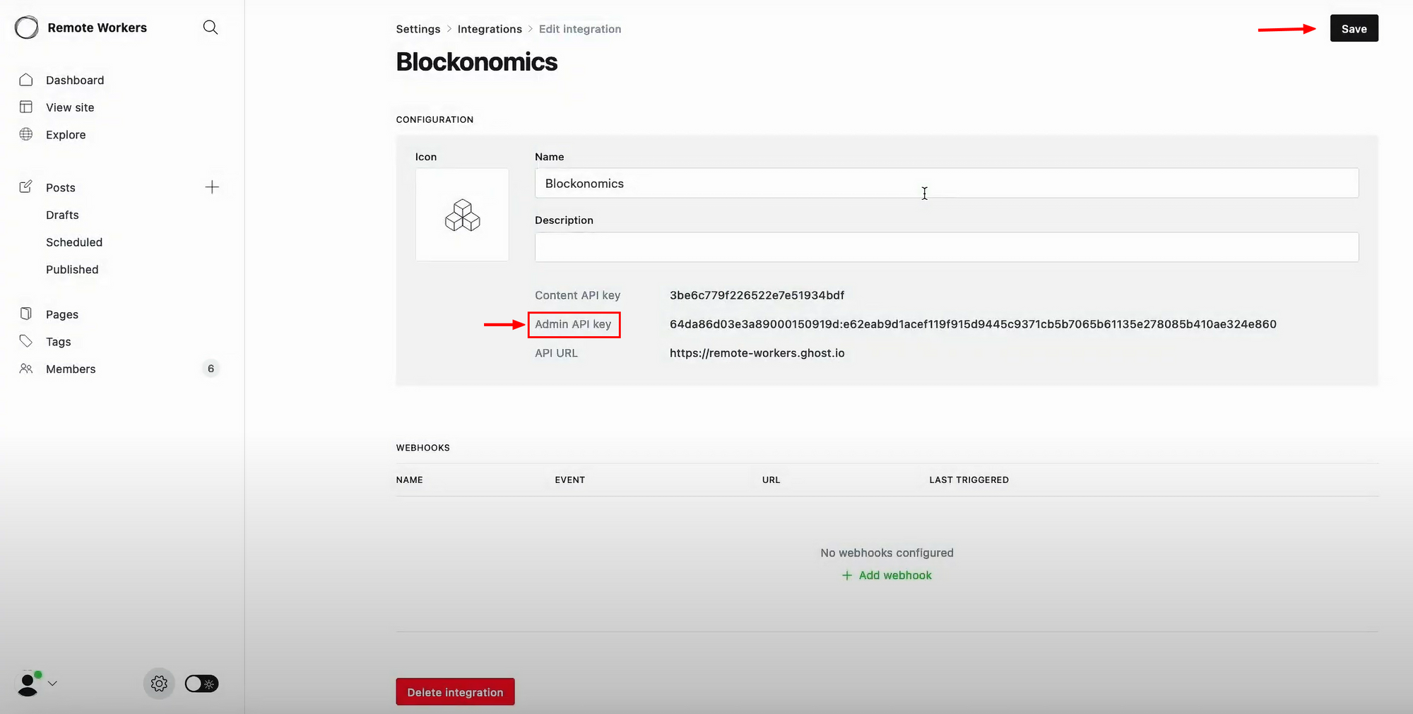1413x714 pixels.
Task: Open the Pages section
Action: point(62,314)
